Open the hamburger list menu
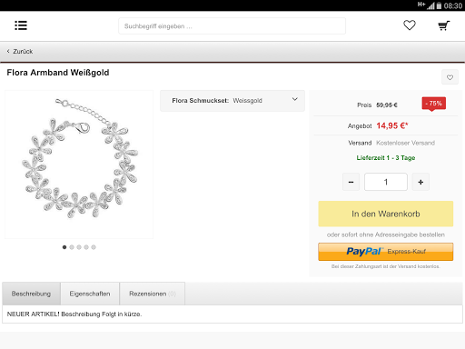 (21, 25)
